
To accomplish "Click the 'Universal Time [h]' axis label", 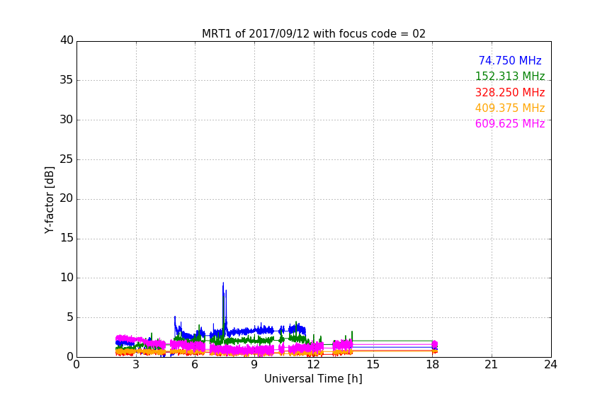I will click(313, 379).
